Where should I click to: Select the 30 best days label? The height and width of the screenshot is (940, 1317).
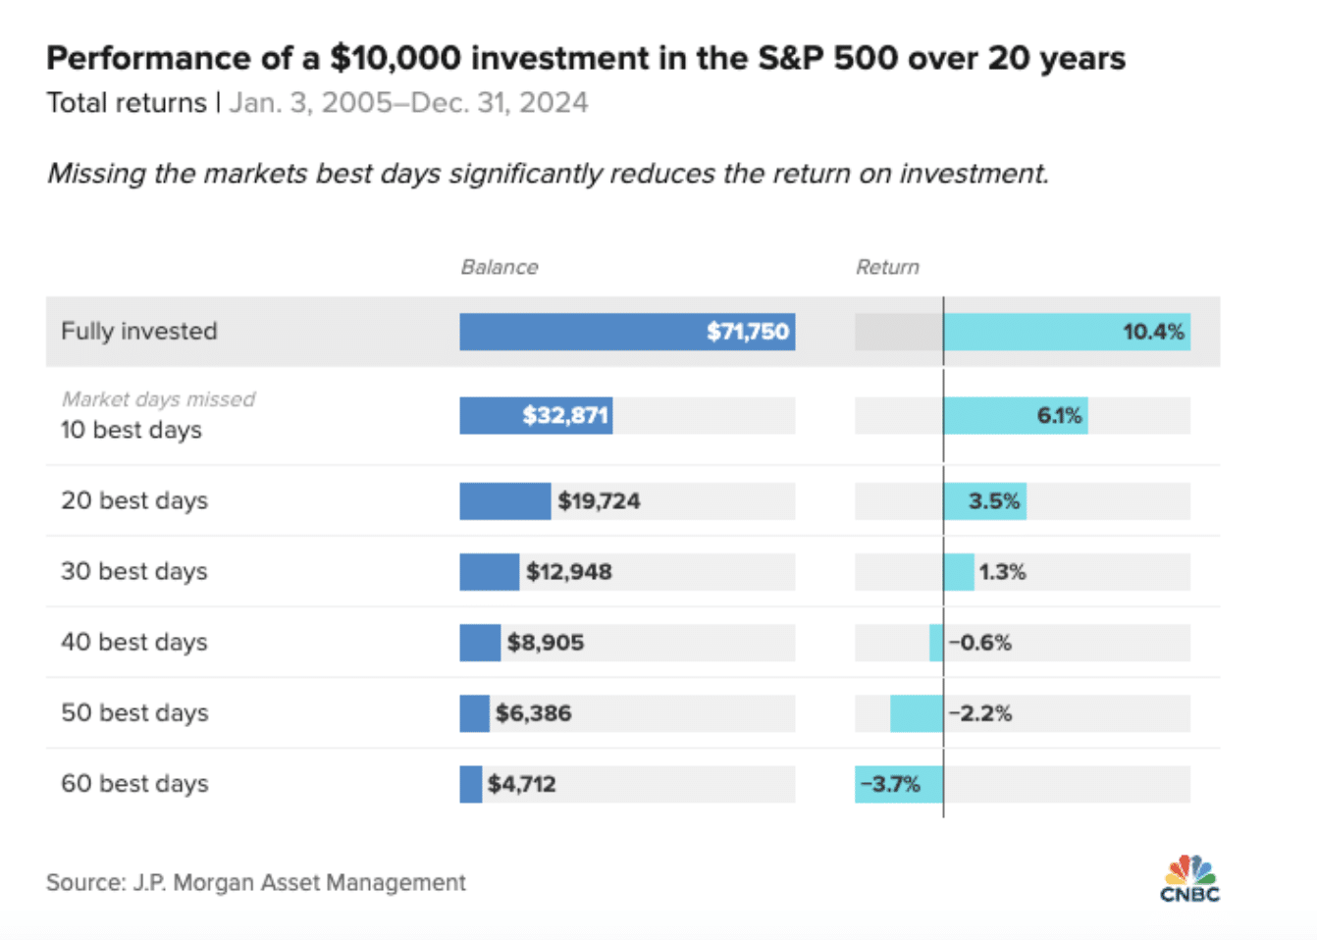[134, 571]
